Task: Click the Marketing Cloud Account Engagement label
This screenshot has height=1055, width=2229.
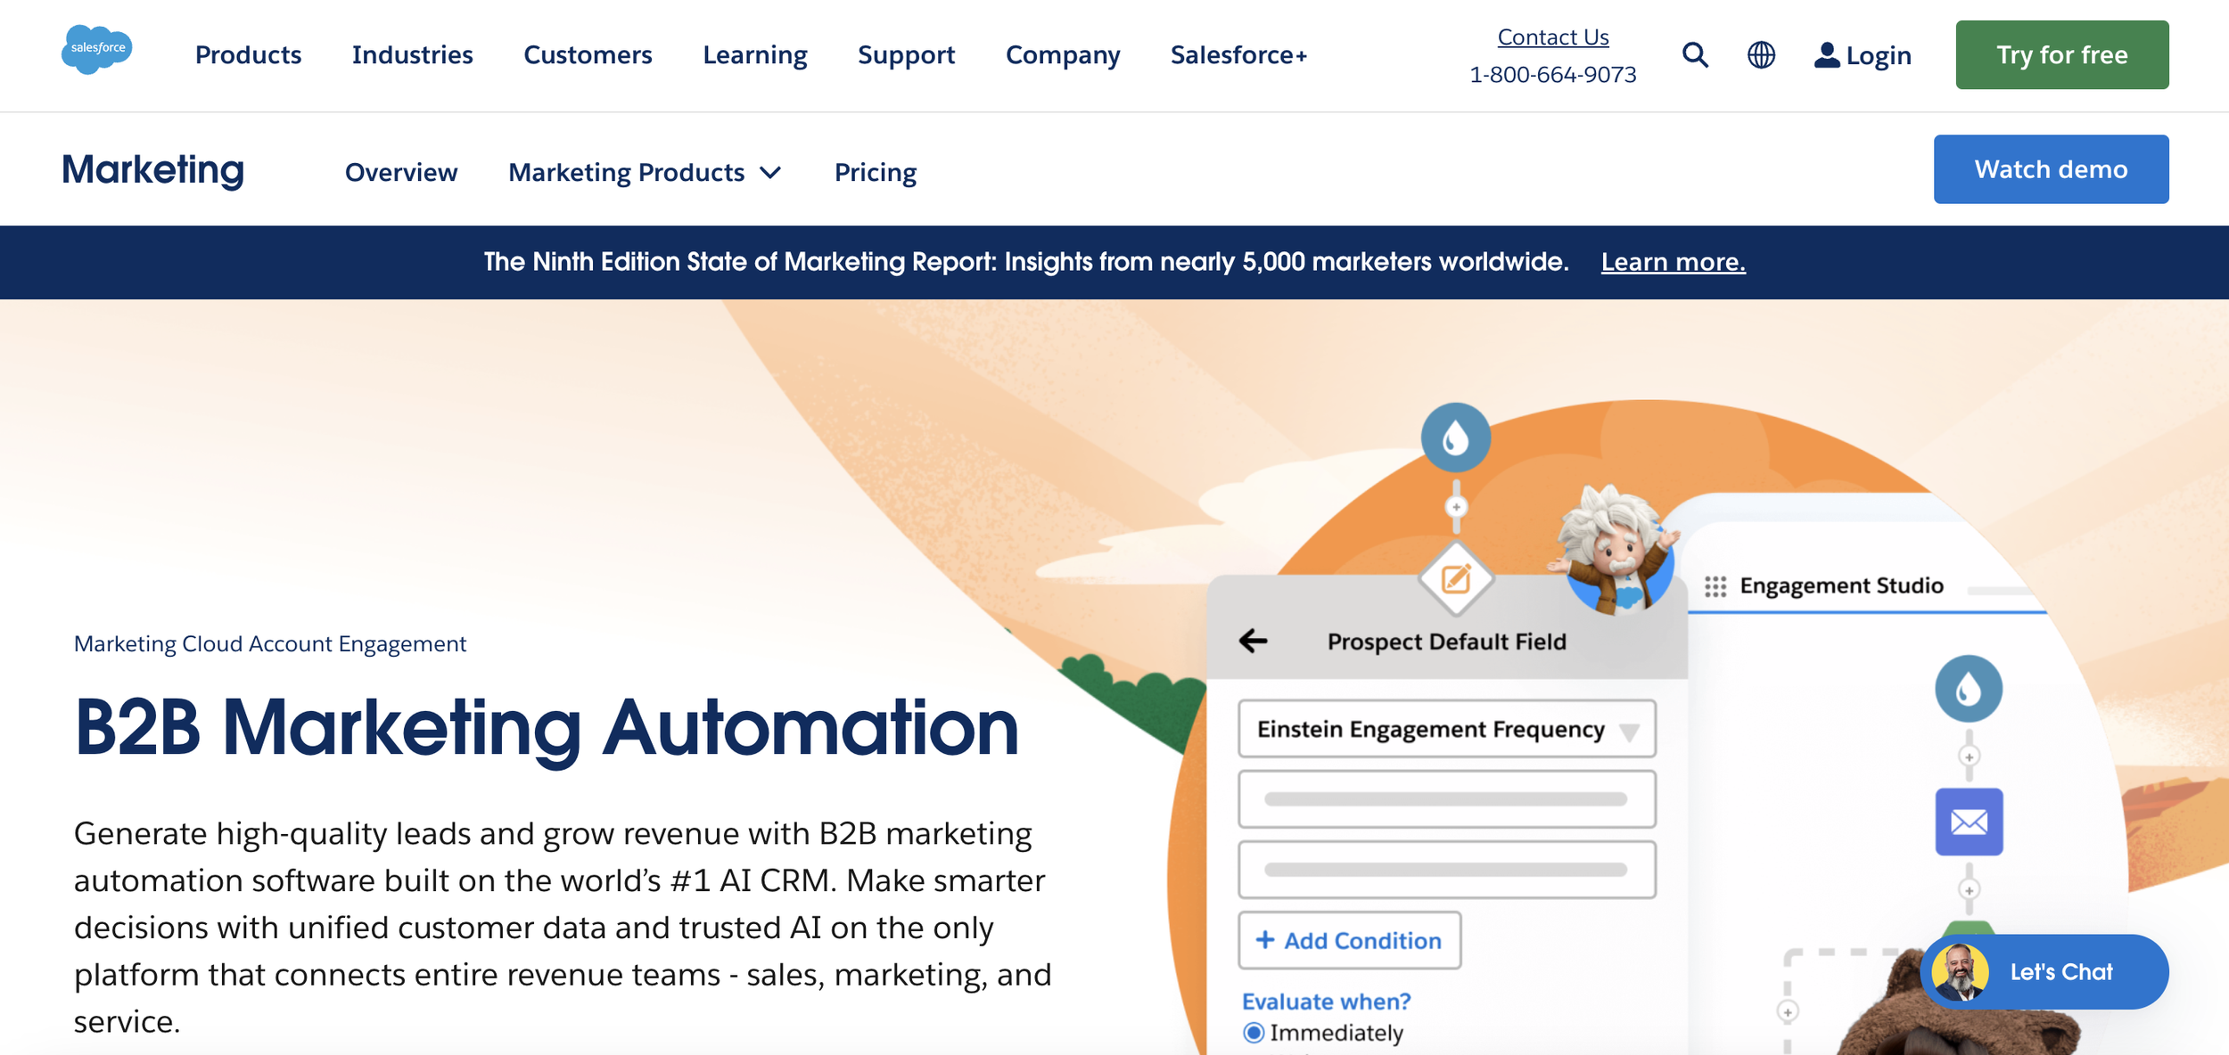Action: [x=270, y=643]
